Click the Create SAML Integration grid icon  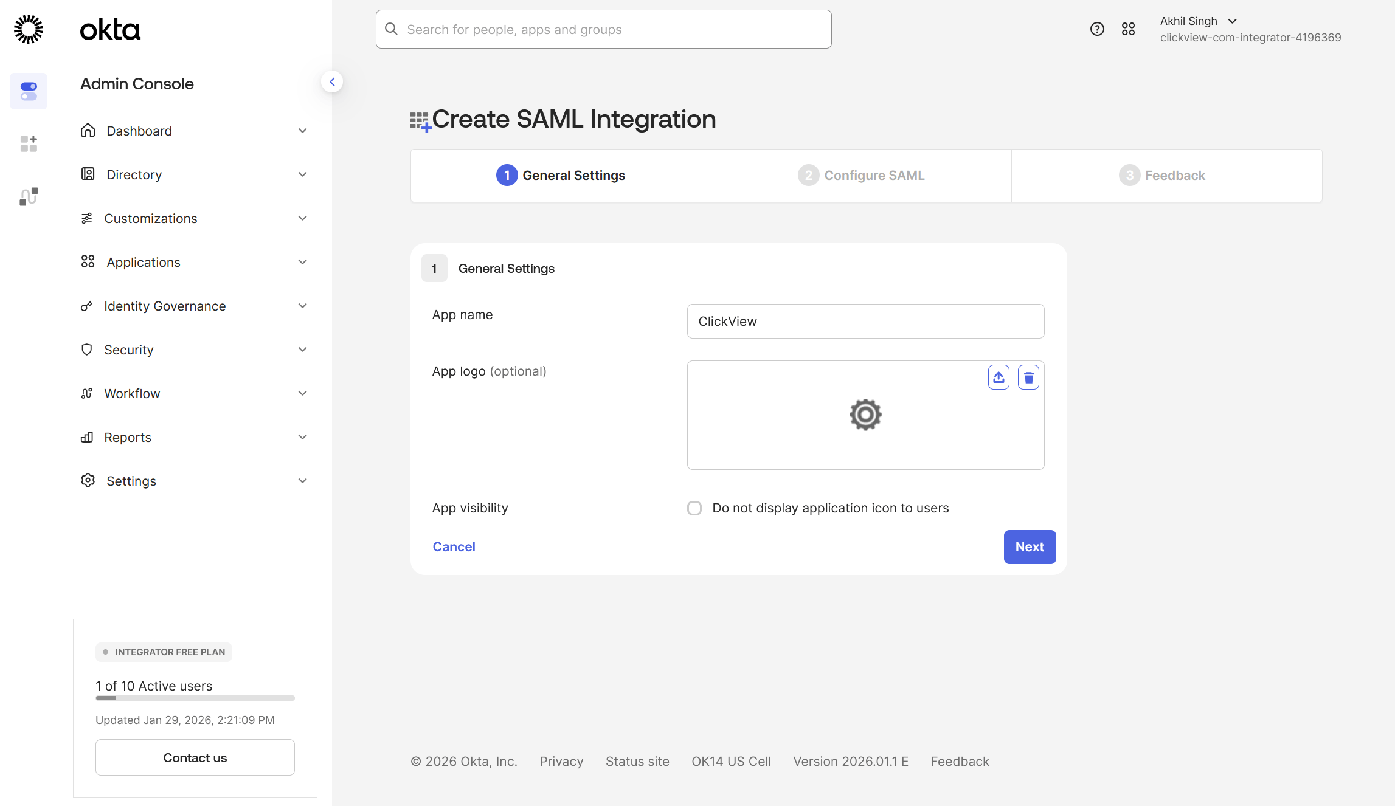(x=420, y=122)
